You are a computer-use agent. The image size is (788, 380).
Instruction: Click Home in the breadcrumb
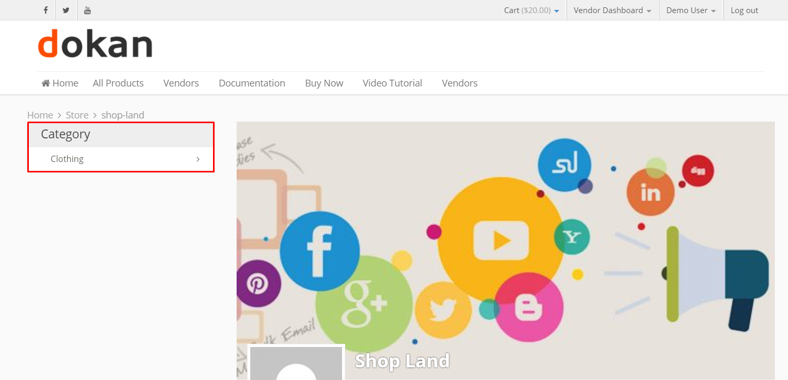tap(40, 115)
